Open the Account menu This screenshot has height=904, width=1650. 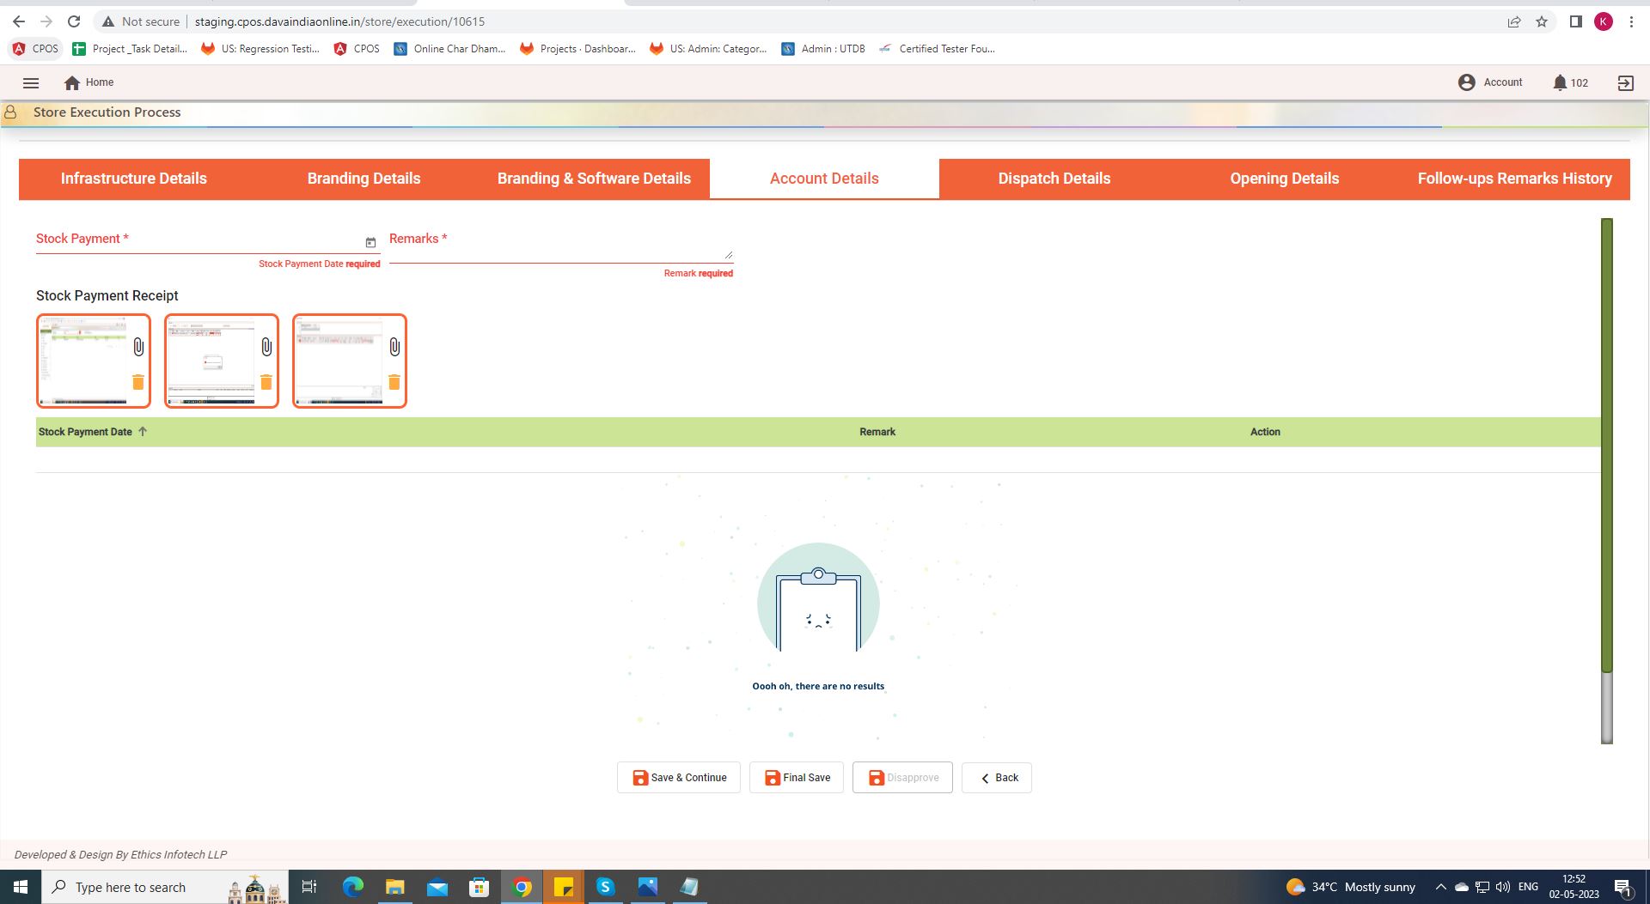coord(1490,82)
